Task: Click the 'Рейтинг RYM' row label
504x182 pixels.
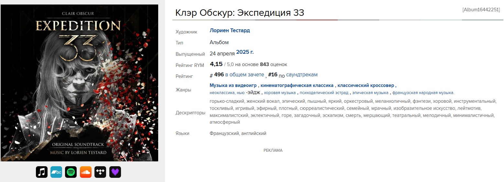Action: (190, 65)
